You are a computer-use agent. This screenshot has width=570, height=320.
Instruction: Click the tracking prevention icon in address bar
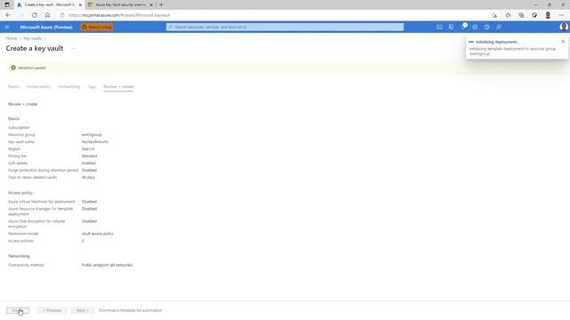coord(494,15)
